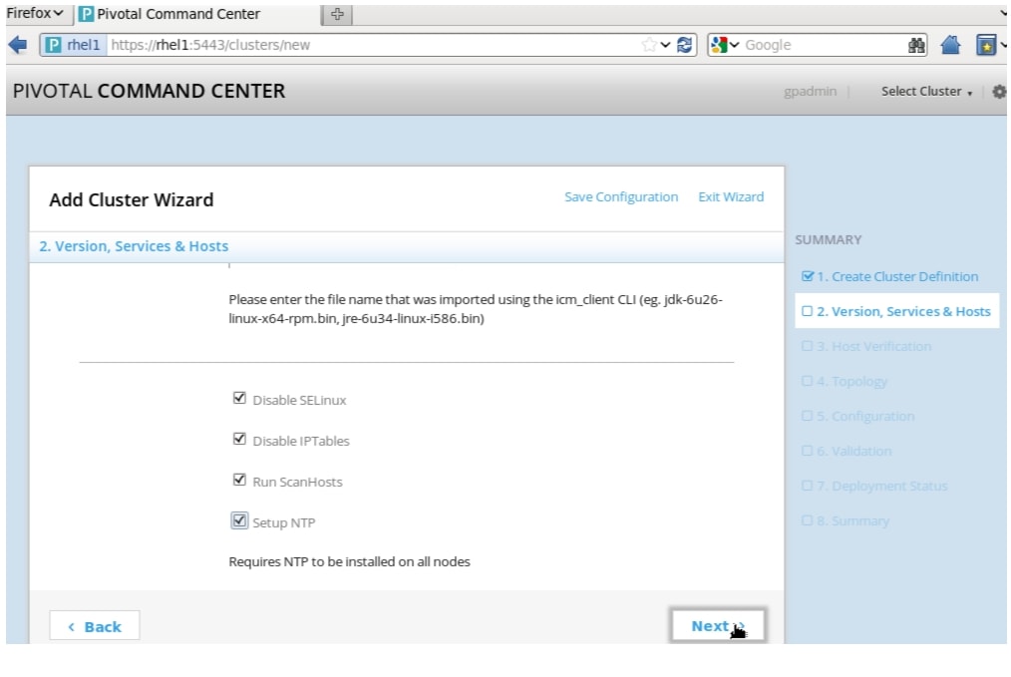
Task: Click the Next button
Action: [718, 626]
